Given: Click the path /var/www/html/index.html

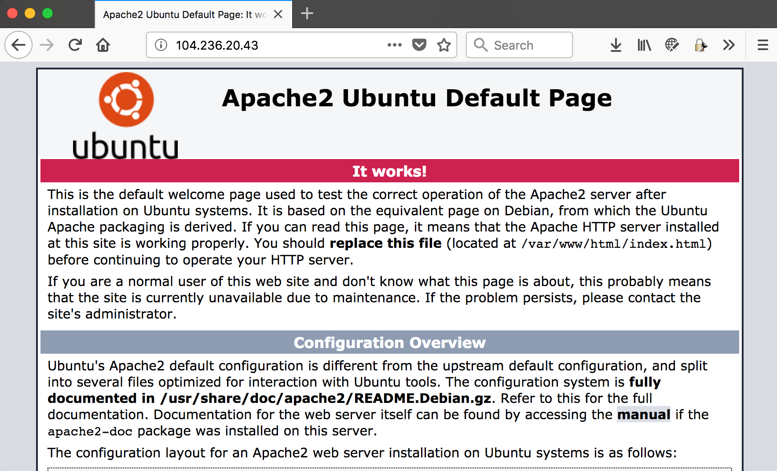Looking at the screenshot, I should coord(613,244).
